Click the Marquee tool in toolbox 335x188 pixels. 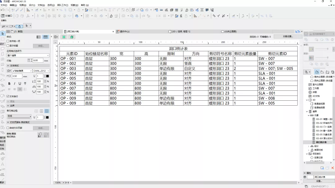coord(2,39)
